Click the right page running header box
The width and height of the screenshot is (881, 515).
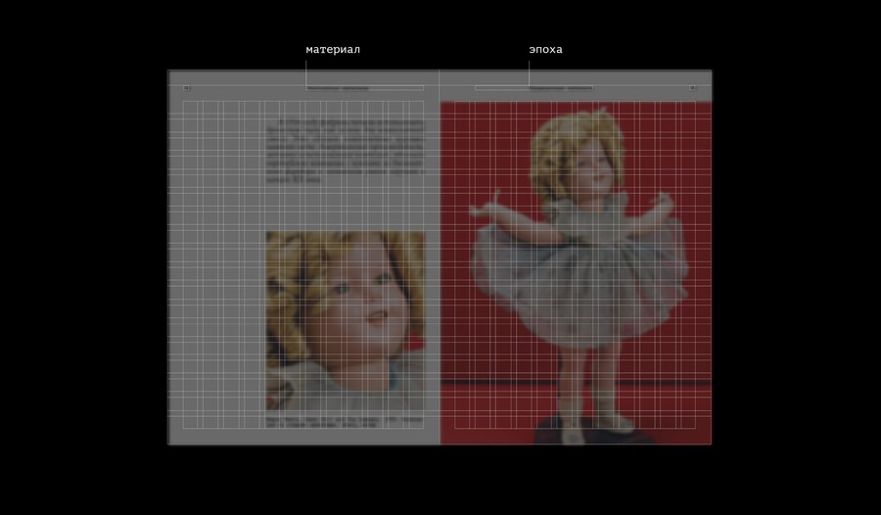click(533, 88)
